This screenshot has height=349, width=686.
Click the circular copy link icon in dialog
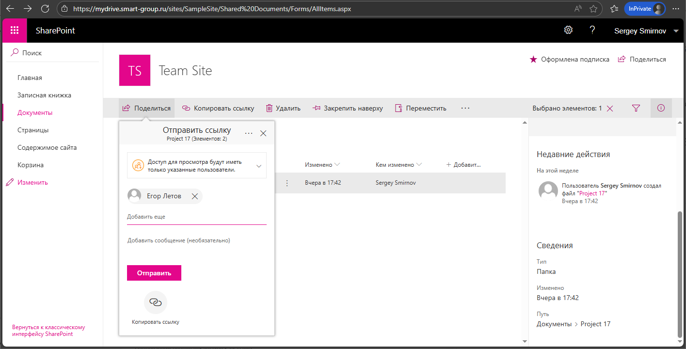click(155, 302)
